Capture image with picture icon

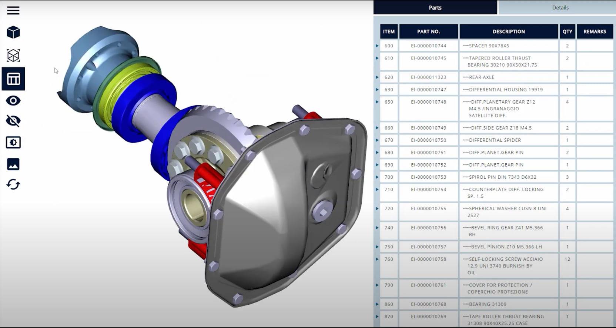tap(13, 164)
